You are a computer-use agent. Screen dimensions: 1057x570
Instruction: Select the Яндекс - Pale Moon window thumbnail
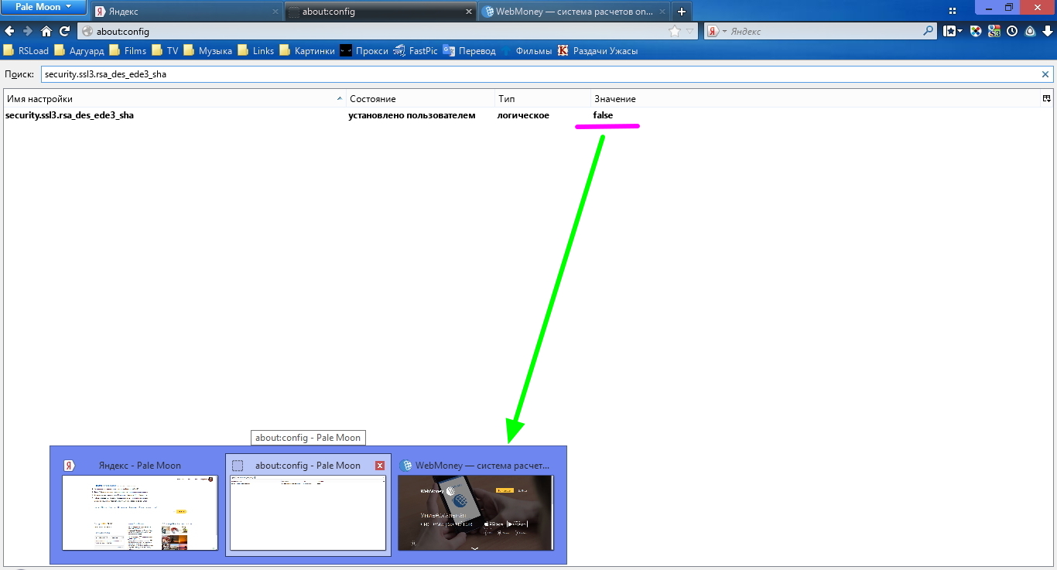(140, 505)
